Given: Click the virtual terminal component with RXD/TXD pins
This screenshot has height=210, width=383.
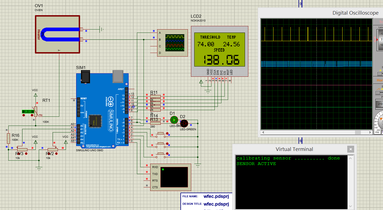Looking at the screenshot, I should [x=171, y=177].
